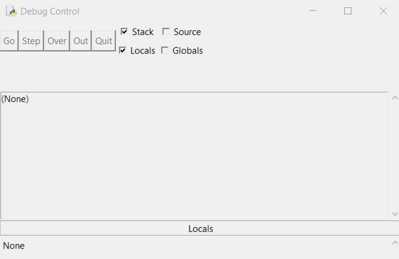
Task: Click the Out button
Action: [x=81, y=41]
